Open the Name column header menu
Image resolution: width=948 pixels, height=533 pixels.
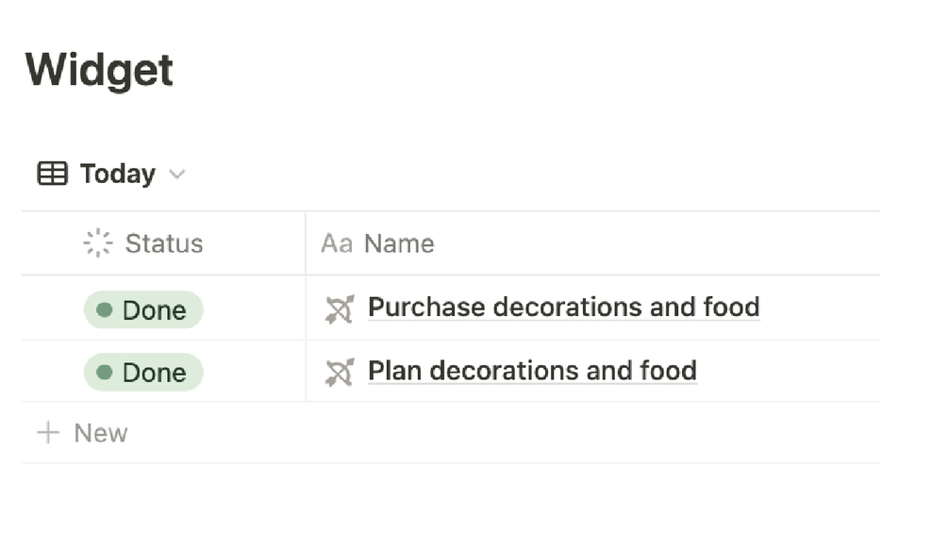[x=399, y=243]
